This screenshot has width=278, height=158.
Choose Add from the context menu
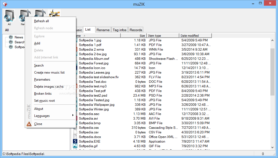coord(37,43)
